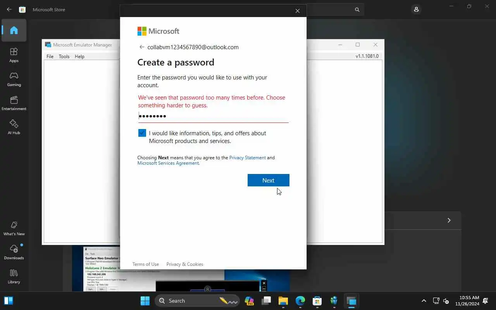Open the Entertainment section in sidebar
This screenshot has height=310, width=496.
[14, 103]
